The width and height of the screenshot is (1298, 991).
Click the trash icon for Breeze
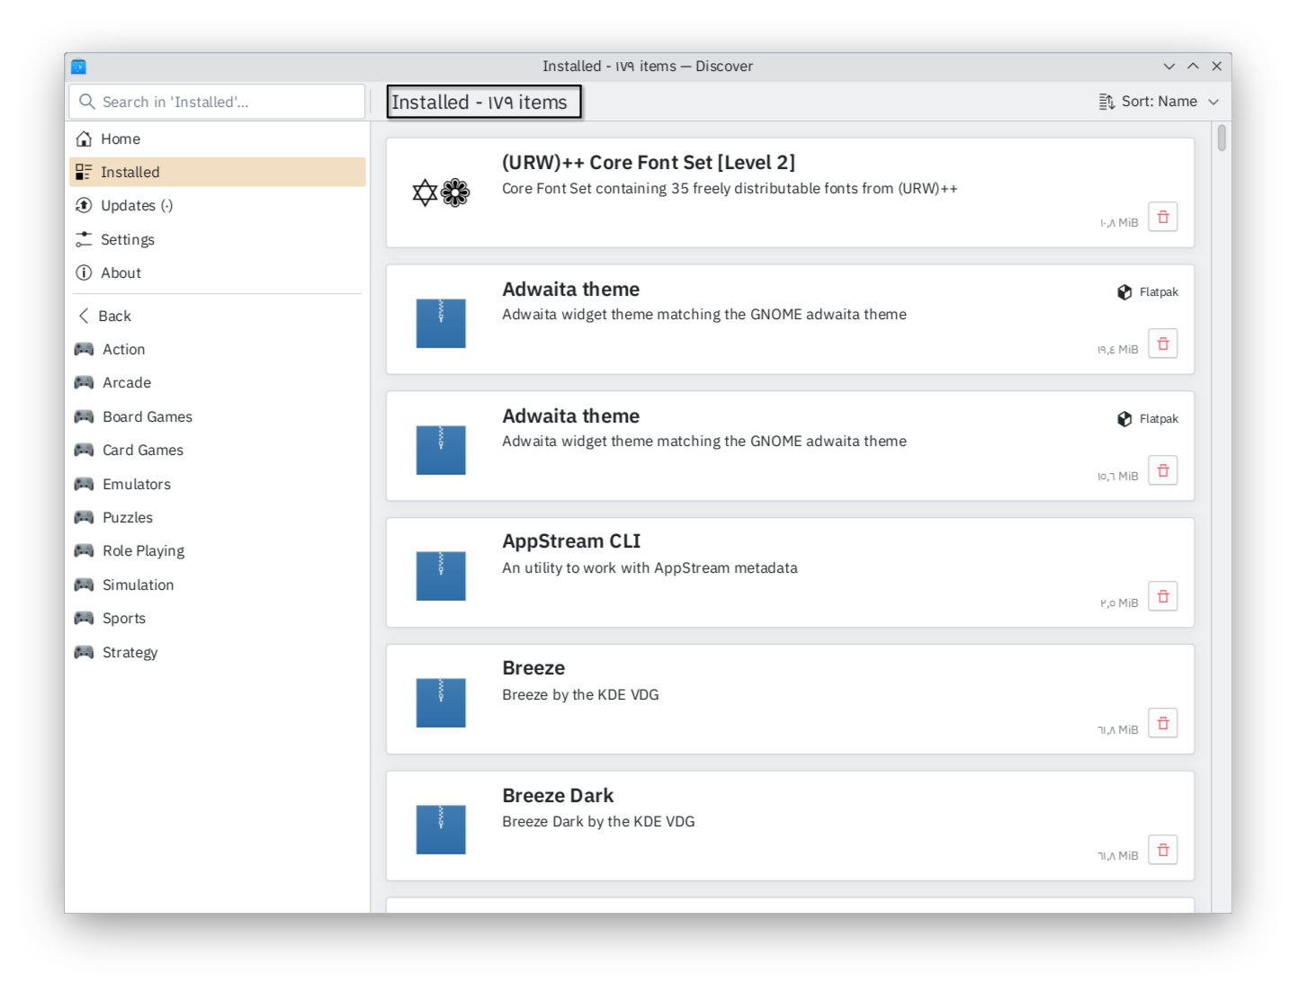click(1163, 723)
